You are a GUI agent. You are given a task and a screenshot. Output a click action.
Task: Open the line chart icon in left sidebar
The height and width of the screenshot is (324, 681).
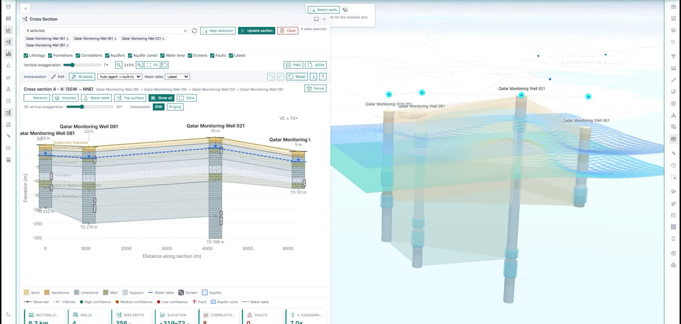9,30
